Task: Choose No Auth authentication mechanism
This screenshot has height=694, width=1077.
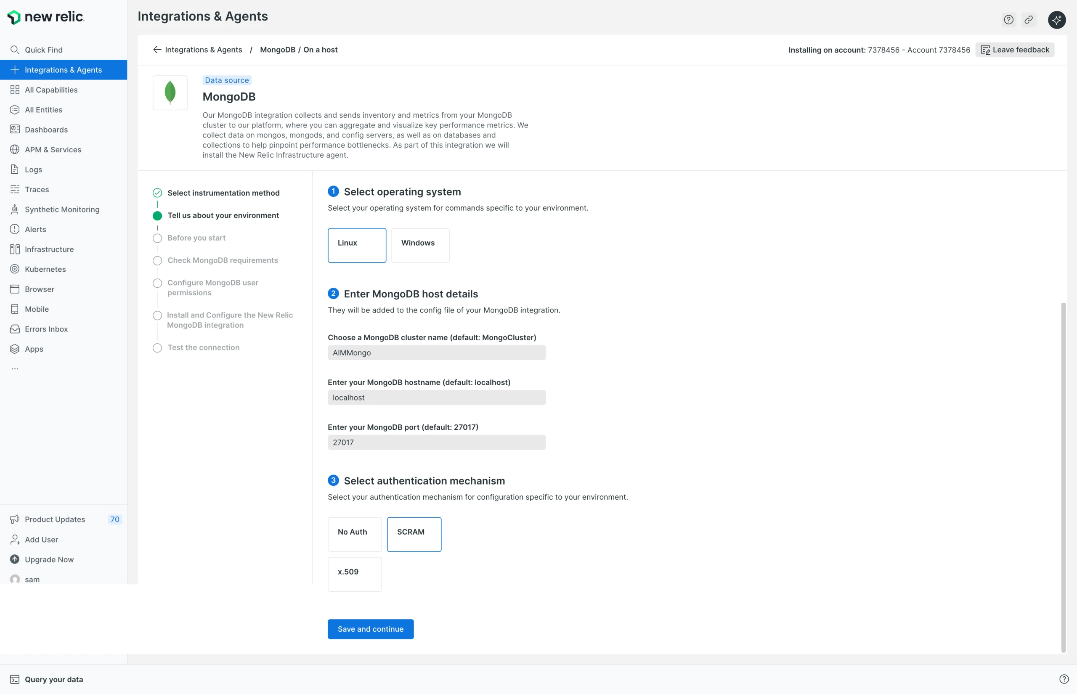Action: (x=355, y=535)
